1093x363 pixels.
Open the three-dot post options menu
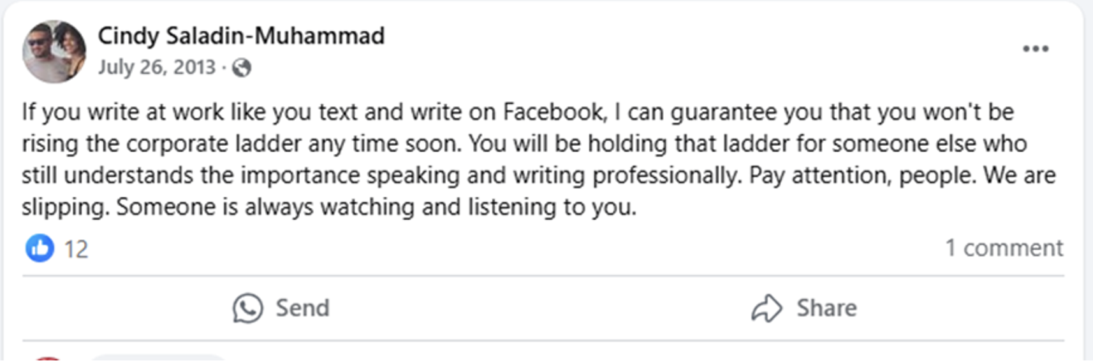click(1035, 49)
